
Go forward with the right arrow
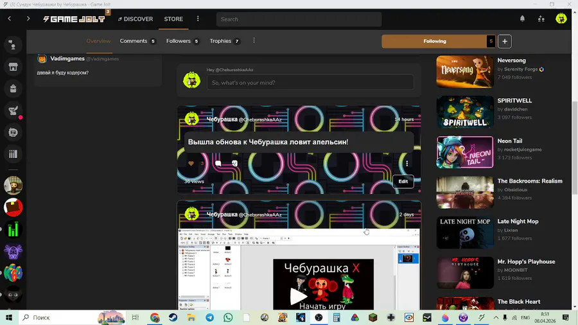tap(28, 19)
